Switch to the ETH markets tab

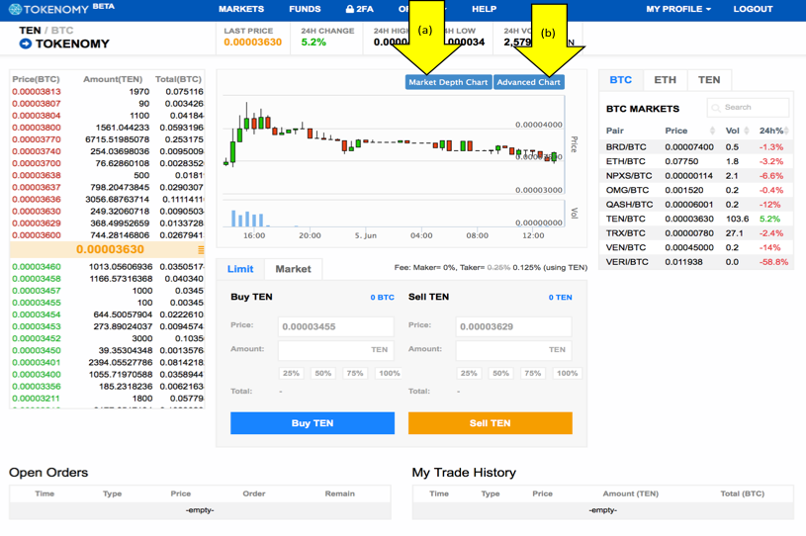point(665,80)
